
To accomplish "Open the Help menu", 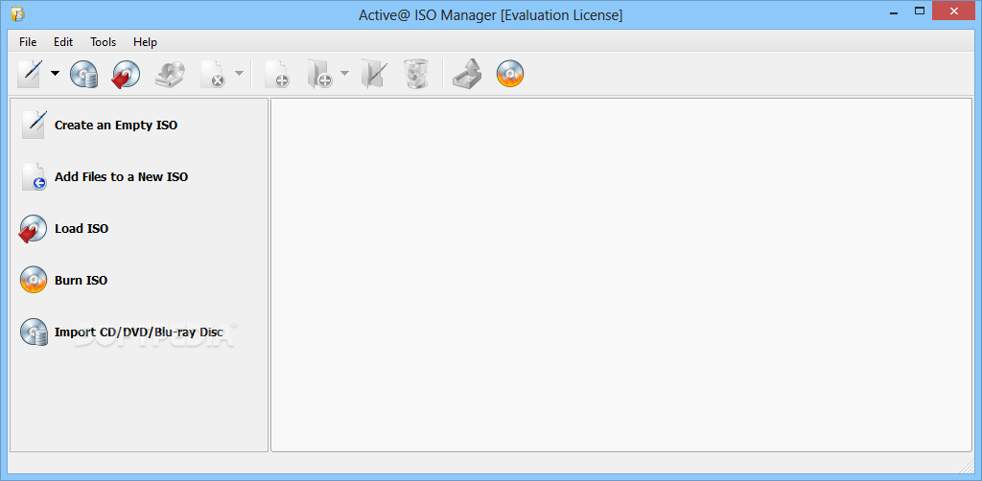I will [146, 42].
